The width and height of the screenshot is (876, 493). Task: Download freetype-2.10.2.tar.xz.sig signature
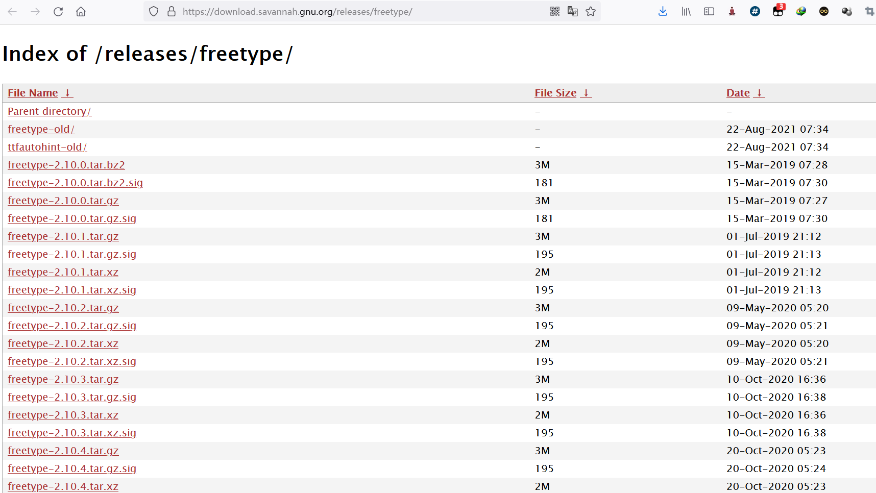click(72, 361)
